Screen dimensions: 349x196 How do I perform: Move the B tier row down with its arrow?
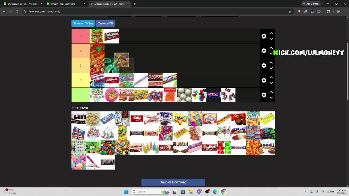pos(271,68)
